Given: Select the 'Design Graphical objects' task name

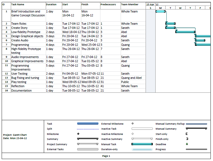Looking at the screenshot, I should click(x=27, y=36).
